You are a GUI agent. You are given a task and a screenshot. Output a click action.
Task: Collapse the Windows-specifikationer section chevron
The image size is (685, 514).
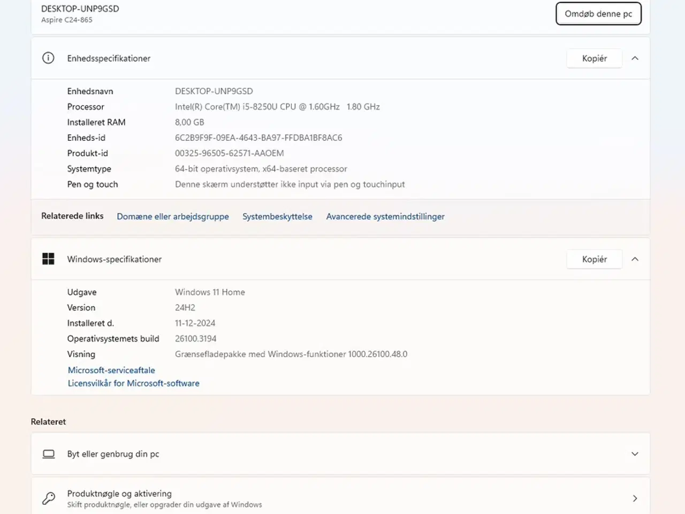click(x=635, y=259)
